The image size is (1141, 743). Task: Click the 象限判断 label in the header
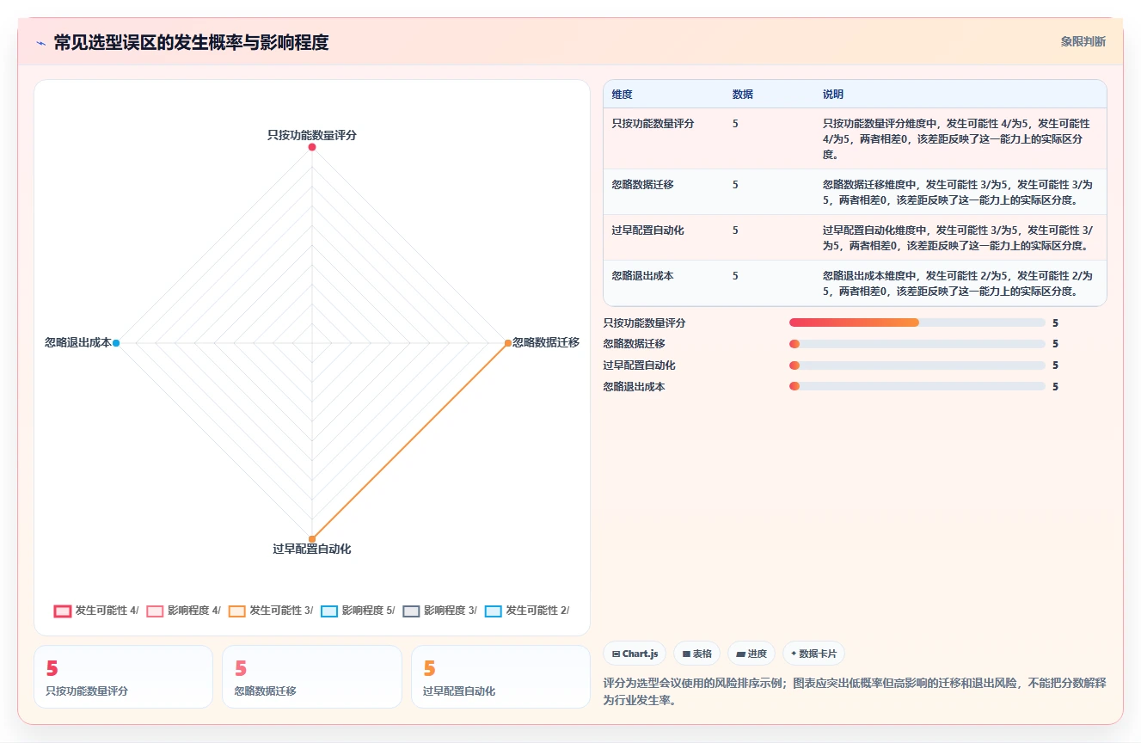pos(1083,41)
